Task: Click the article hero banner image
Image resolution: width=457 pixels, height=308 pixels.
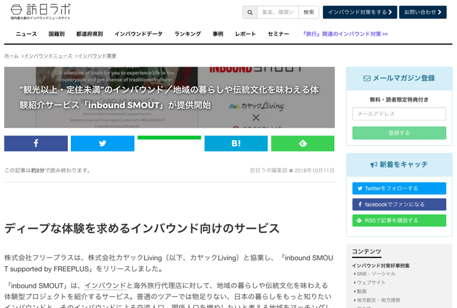Action: click(169, 98)
